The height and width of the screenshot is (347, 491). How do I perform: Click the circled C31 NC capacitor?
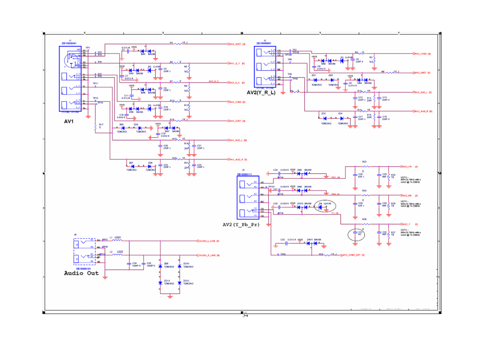click(356, 234)
